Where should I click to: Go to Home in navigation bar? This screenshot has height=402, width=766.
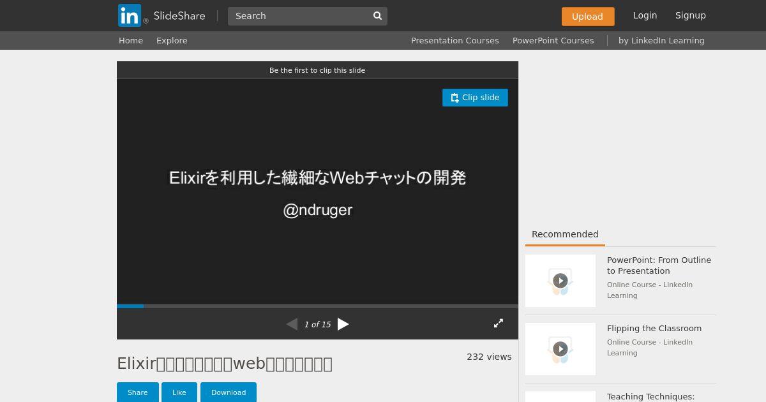[131, 40]
